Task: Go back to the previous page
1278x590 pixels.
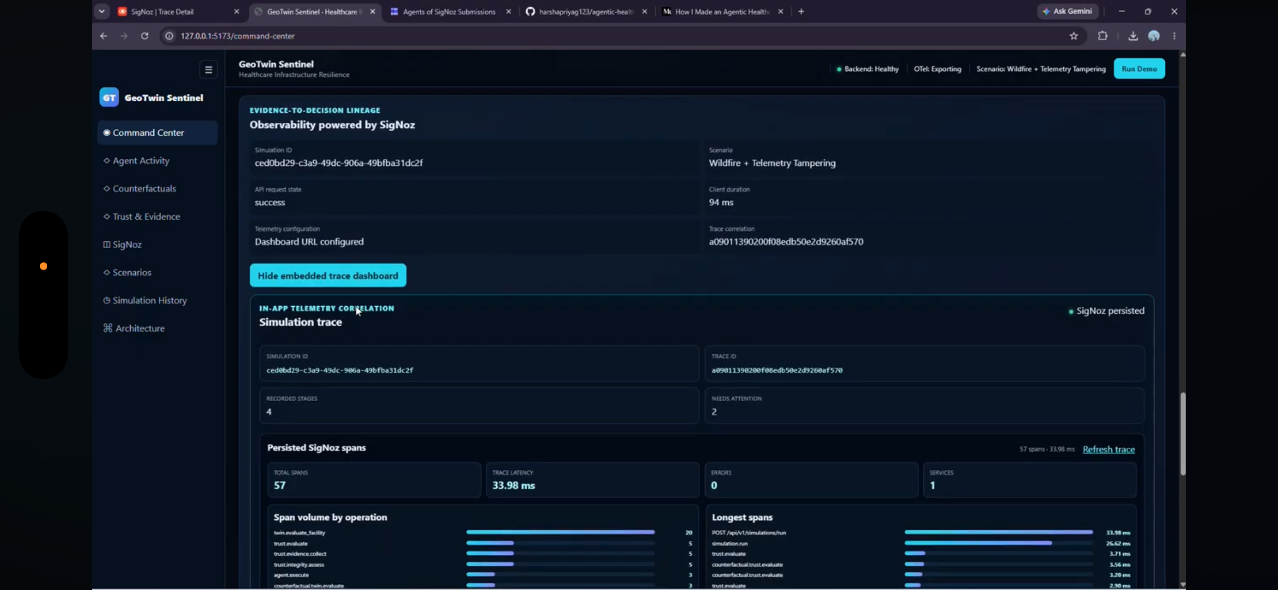Action: (x=104, y=36)
